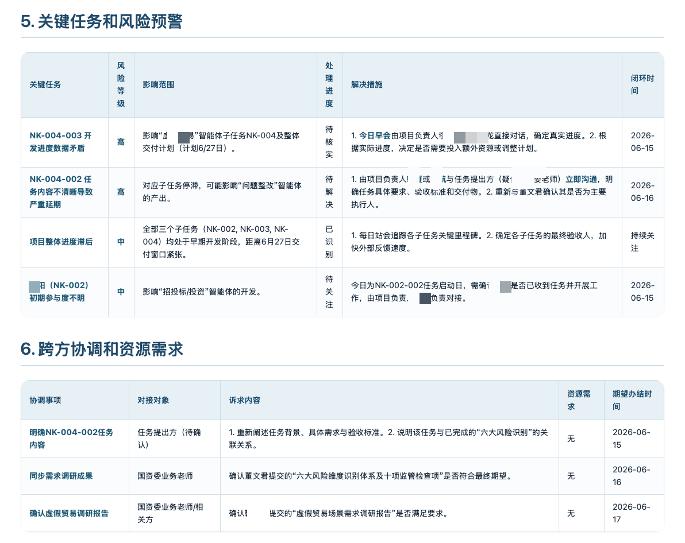Click the '待关注' progress status

pyautogui.click(x=329, y=292)
